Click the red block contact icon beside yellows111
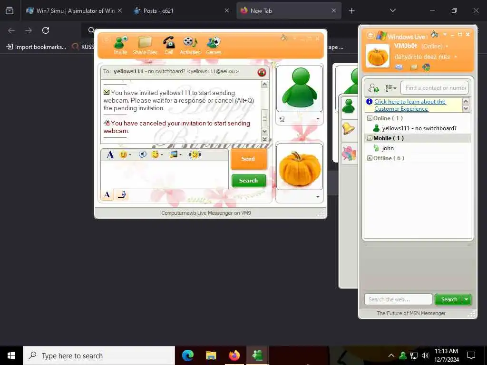 click(262, 72)
